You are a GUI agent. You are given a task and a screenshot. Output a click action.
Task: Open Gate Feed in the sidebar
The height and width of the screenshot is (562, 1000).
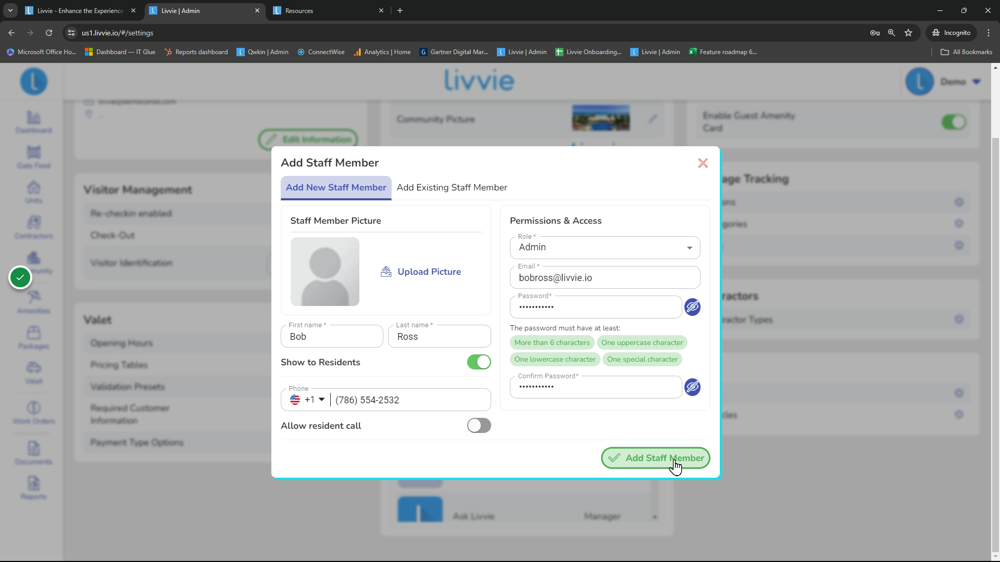[33, 157]
